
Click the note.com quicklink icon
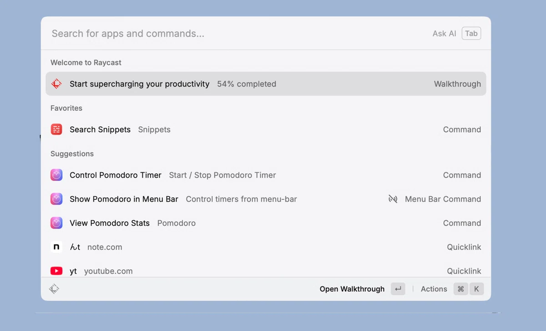(56, 247)
